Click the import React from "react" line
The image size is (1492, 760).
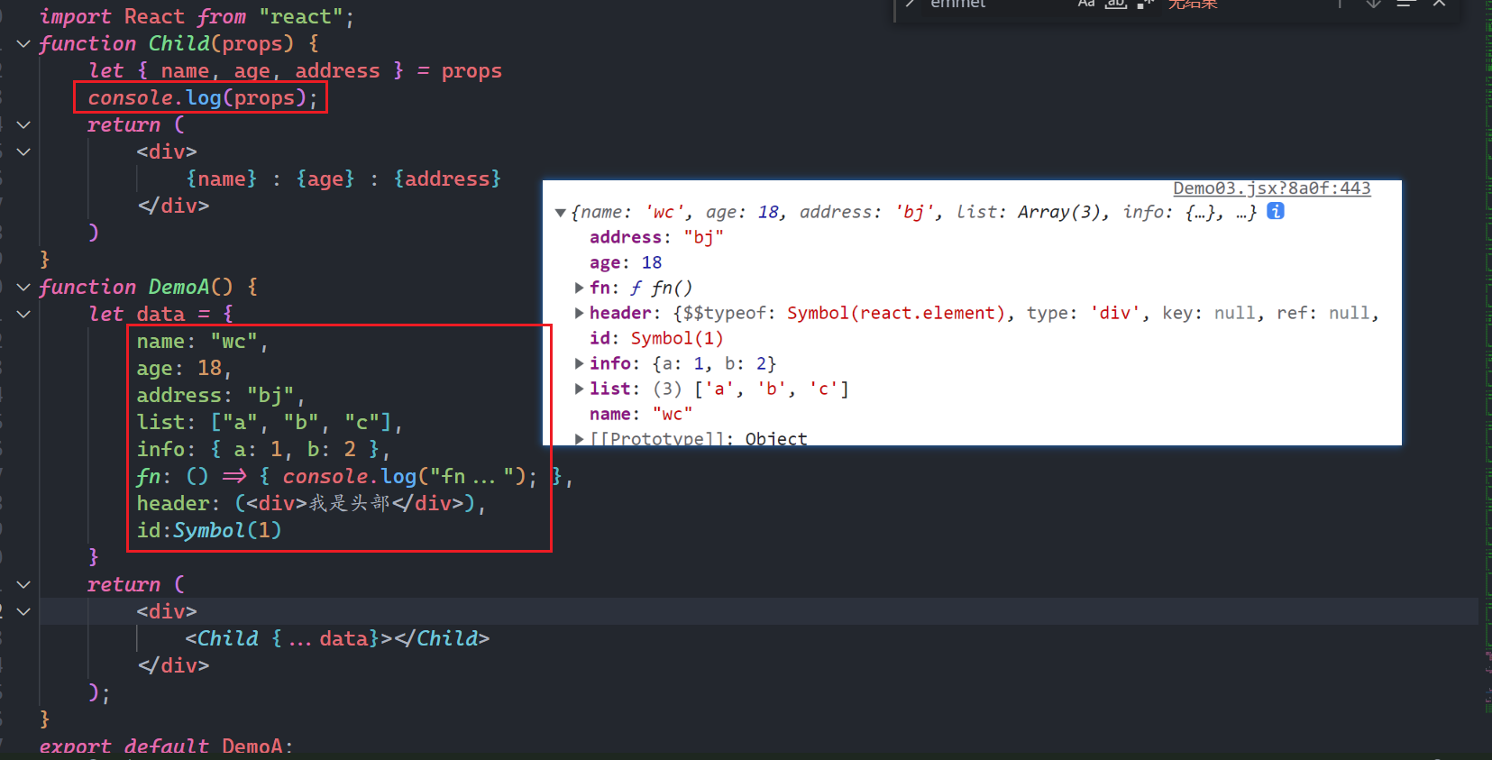tap(197, 16)
